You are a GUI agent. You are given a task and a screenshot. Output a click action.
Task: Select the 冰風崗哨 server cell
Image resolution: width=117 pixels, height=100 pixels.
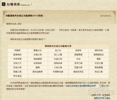click(37, 63)
